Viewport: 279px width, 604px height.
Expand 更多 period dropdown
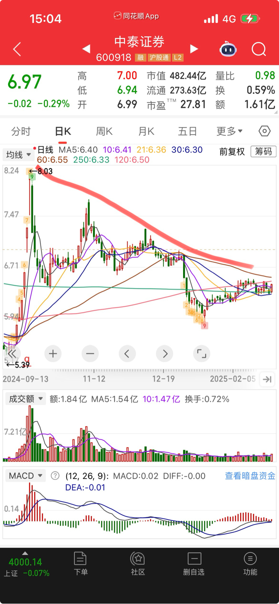coord(229,131)
